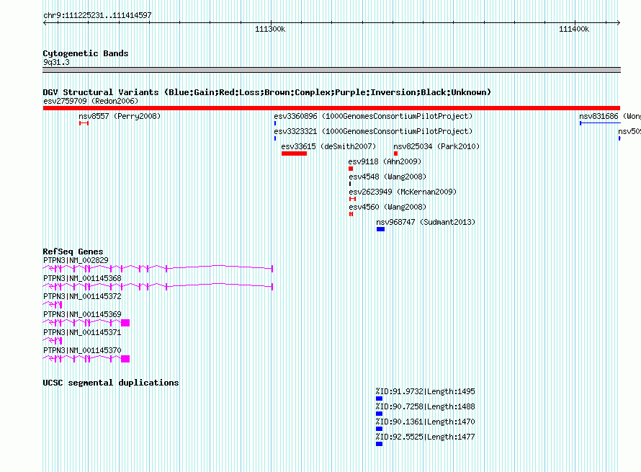Click the esv3323321 blue gain marker
641x472 pixels.
click(x=275, y=138)
